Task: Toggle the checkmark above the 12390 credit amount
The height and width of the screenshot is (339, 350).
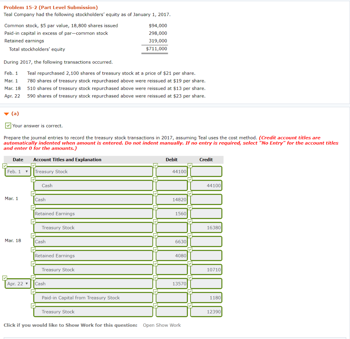Action: coord(190,306)
